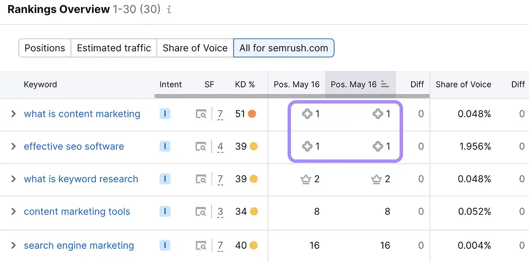529x262 pixels.
Task: Select the 'All for semrush.com' tab
Action: (x=283, y=48)
